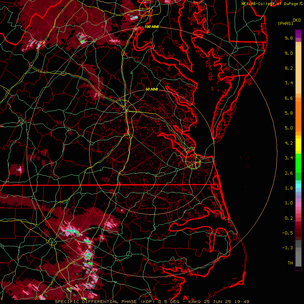Click the KAKQ radar site identifier
This screenshot has width=304, height=304.
pyautogui.click(x=195, y=302)
